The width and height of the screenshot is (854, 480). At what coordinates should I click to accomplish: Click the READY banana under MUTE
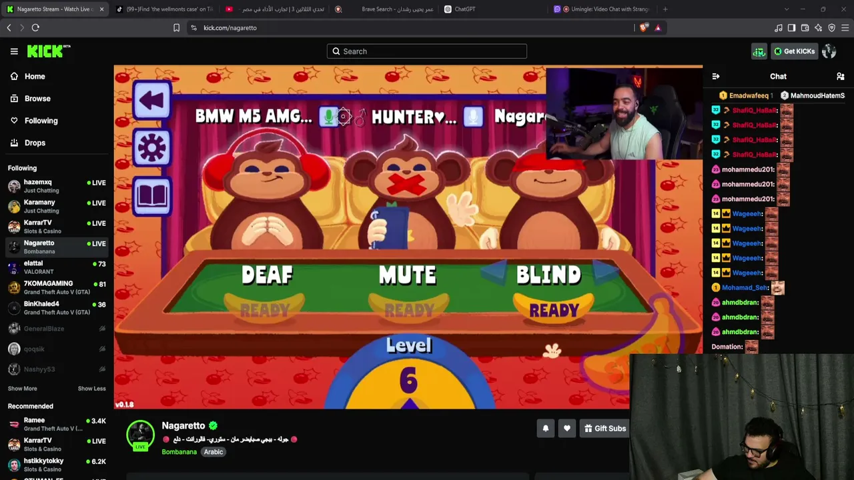click(x=409, y=310)
